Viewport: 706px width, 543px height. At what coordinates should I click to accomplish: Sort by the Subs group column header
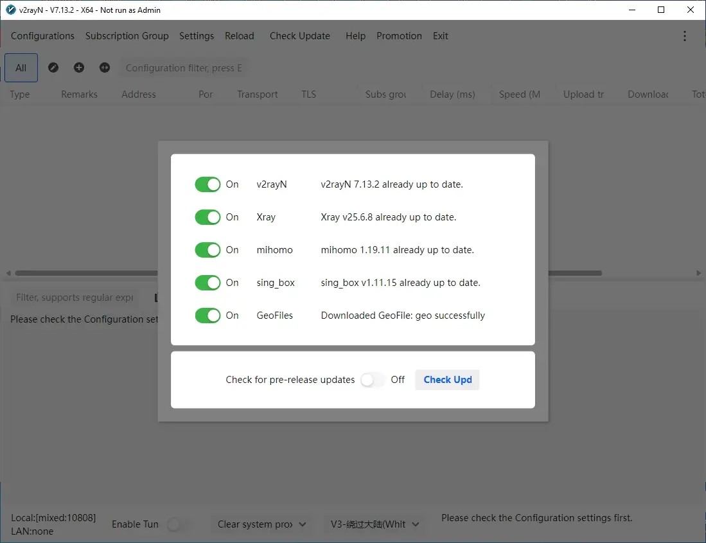click(386, 94)
